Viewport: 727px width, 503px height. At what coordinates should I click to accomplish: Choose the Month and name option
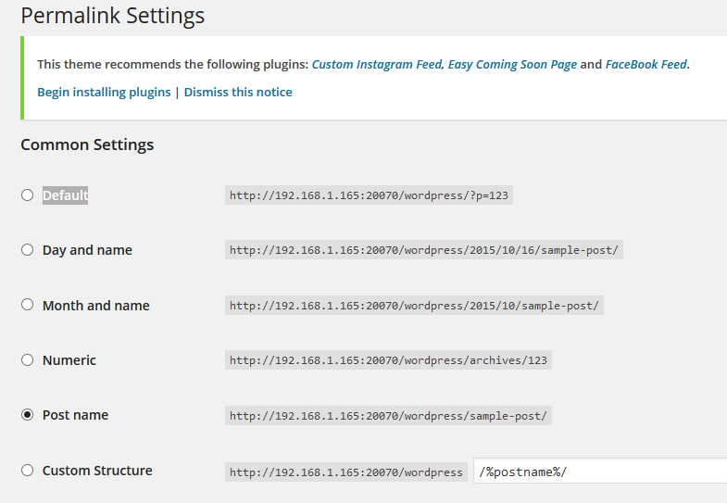pos(28,305)
